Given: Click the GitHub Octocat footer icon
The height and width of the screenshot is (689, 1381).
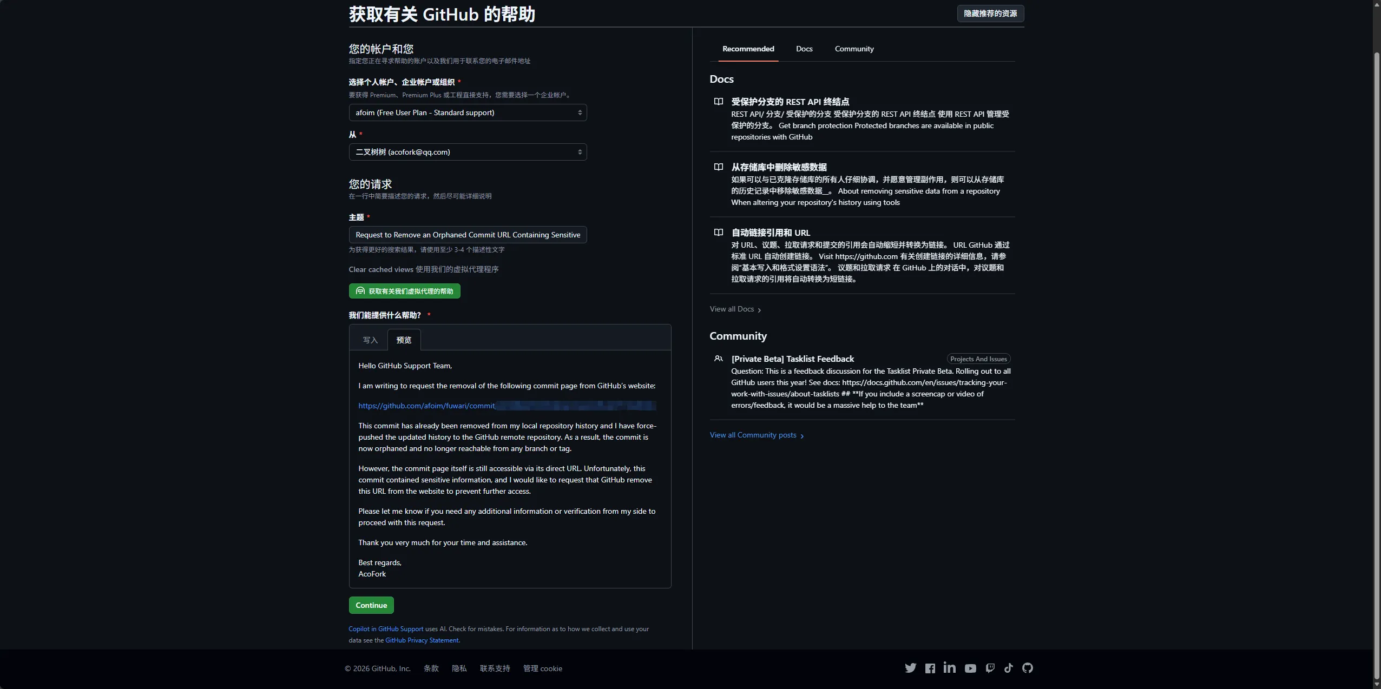Looking at the screenshot, I should click(x=1027, y=668).
